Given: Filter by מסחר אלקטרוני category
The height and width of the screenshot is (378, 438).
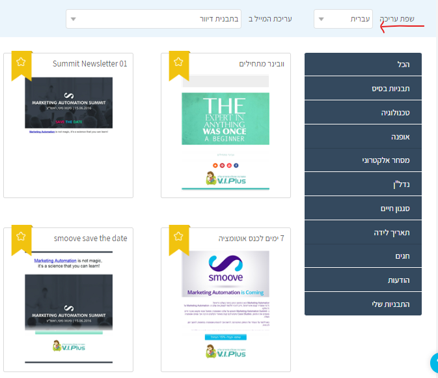Looking at the screenshot, I should click(363, 160).
